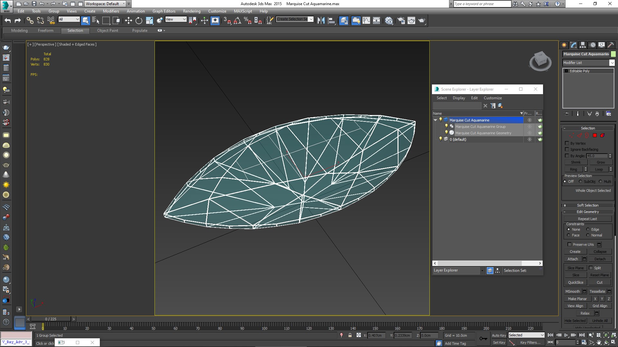Image resolution: width=618 pixels, height=347 pixels.
Task: Select the Move transform tool
Action: coord(128,21)
